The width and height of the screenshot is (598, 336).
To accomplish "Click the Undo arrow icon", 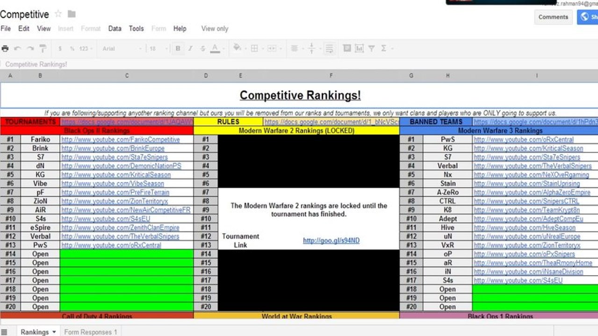I will [x=18, y=48].
